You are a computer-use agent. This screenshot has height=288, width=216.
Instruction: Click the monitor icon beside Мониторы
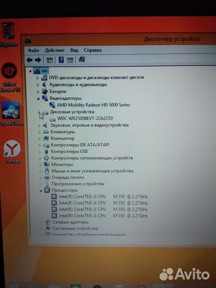46,164
